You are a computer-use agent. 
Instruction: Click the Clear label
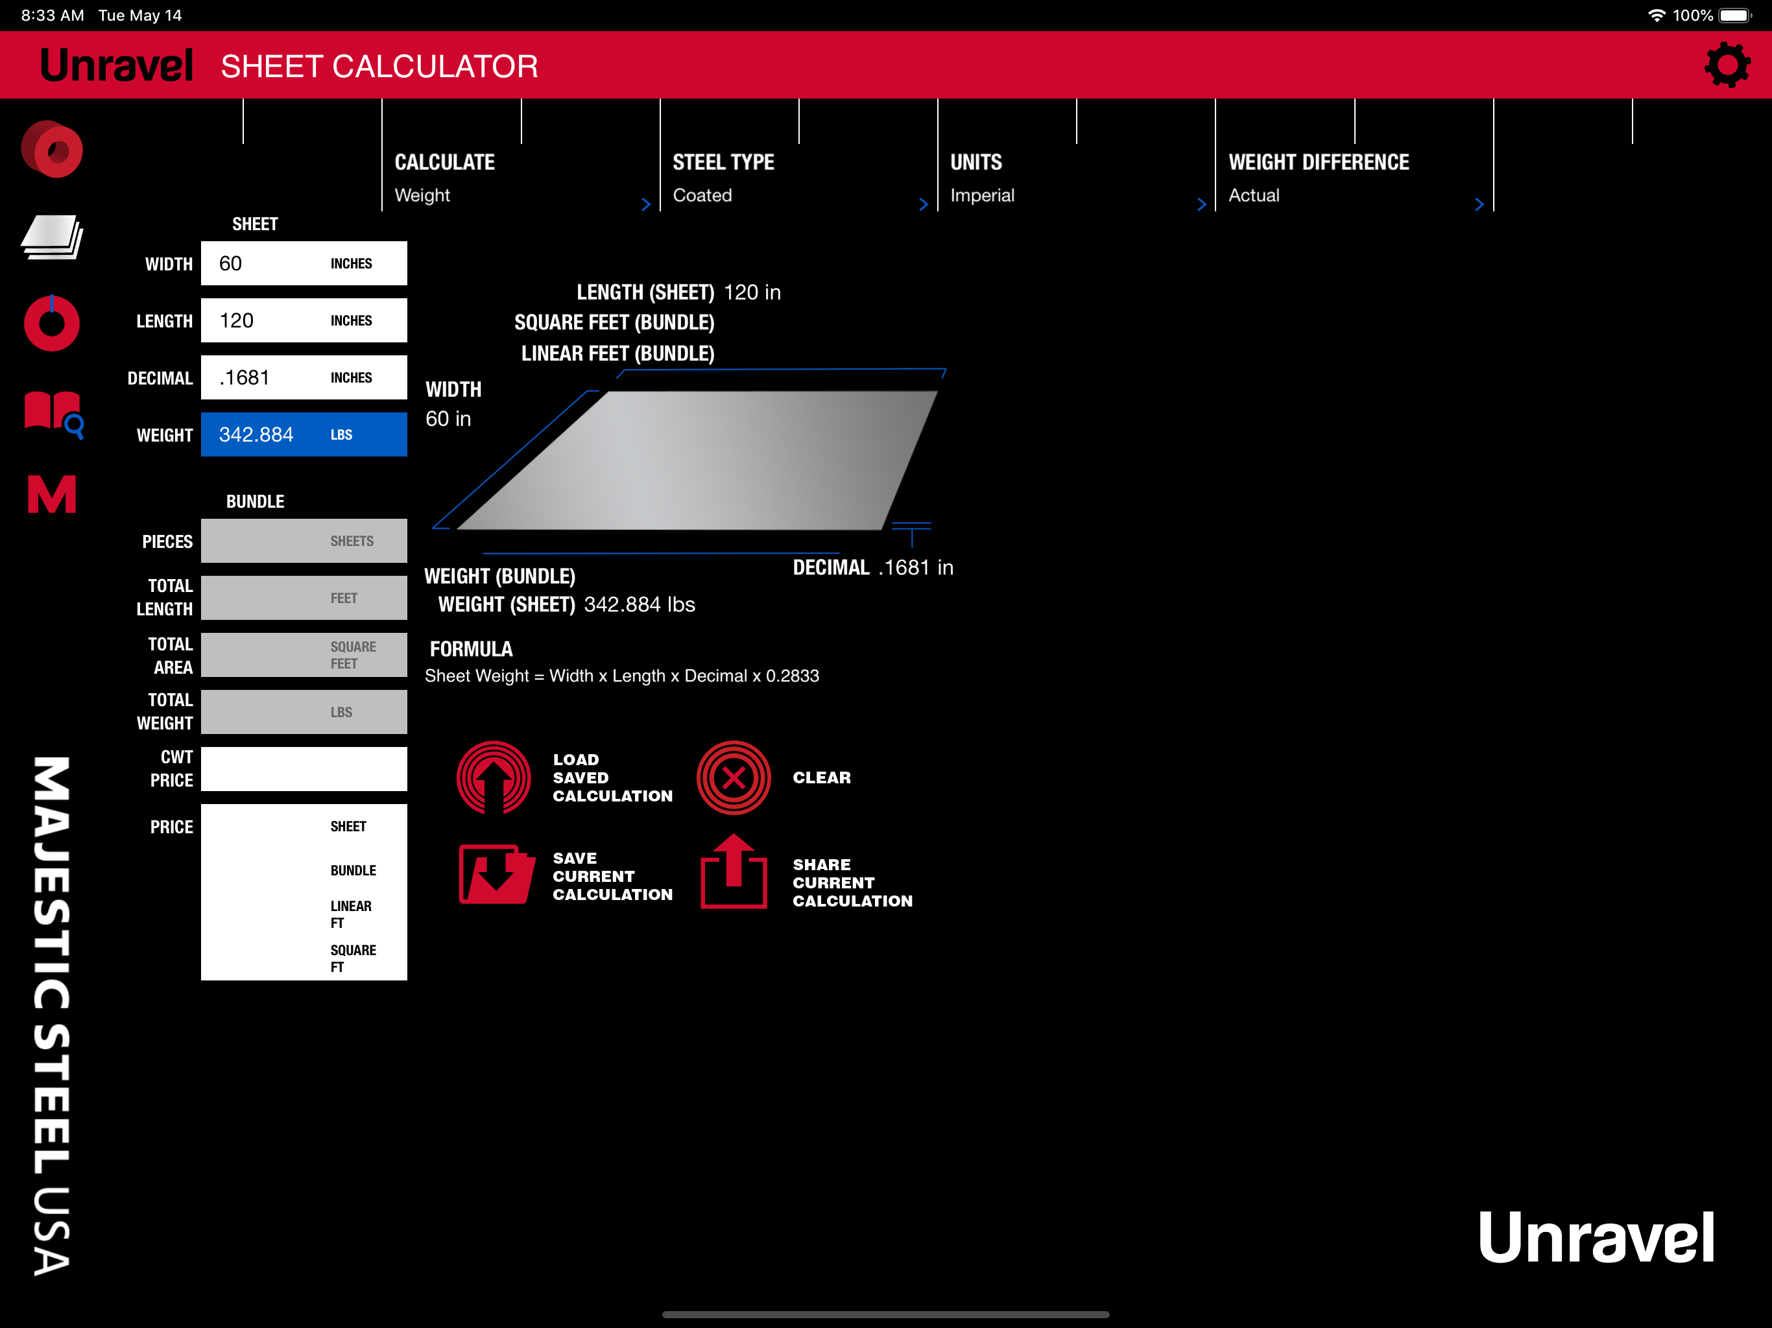[822, 777]
